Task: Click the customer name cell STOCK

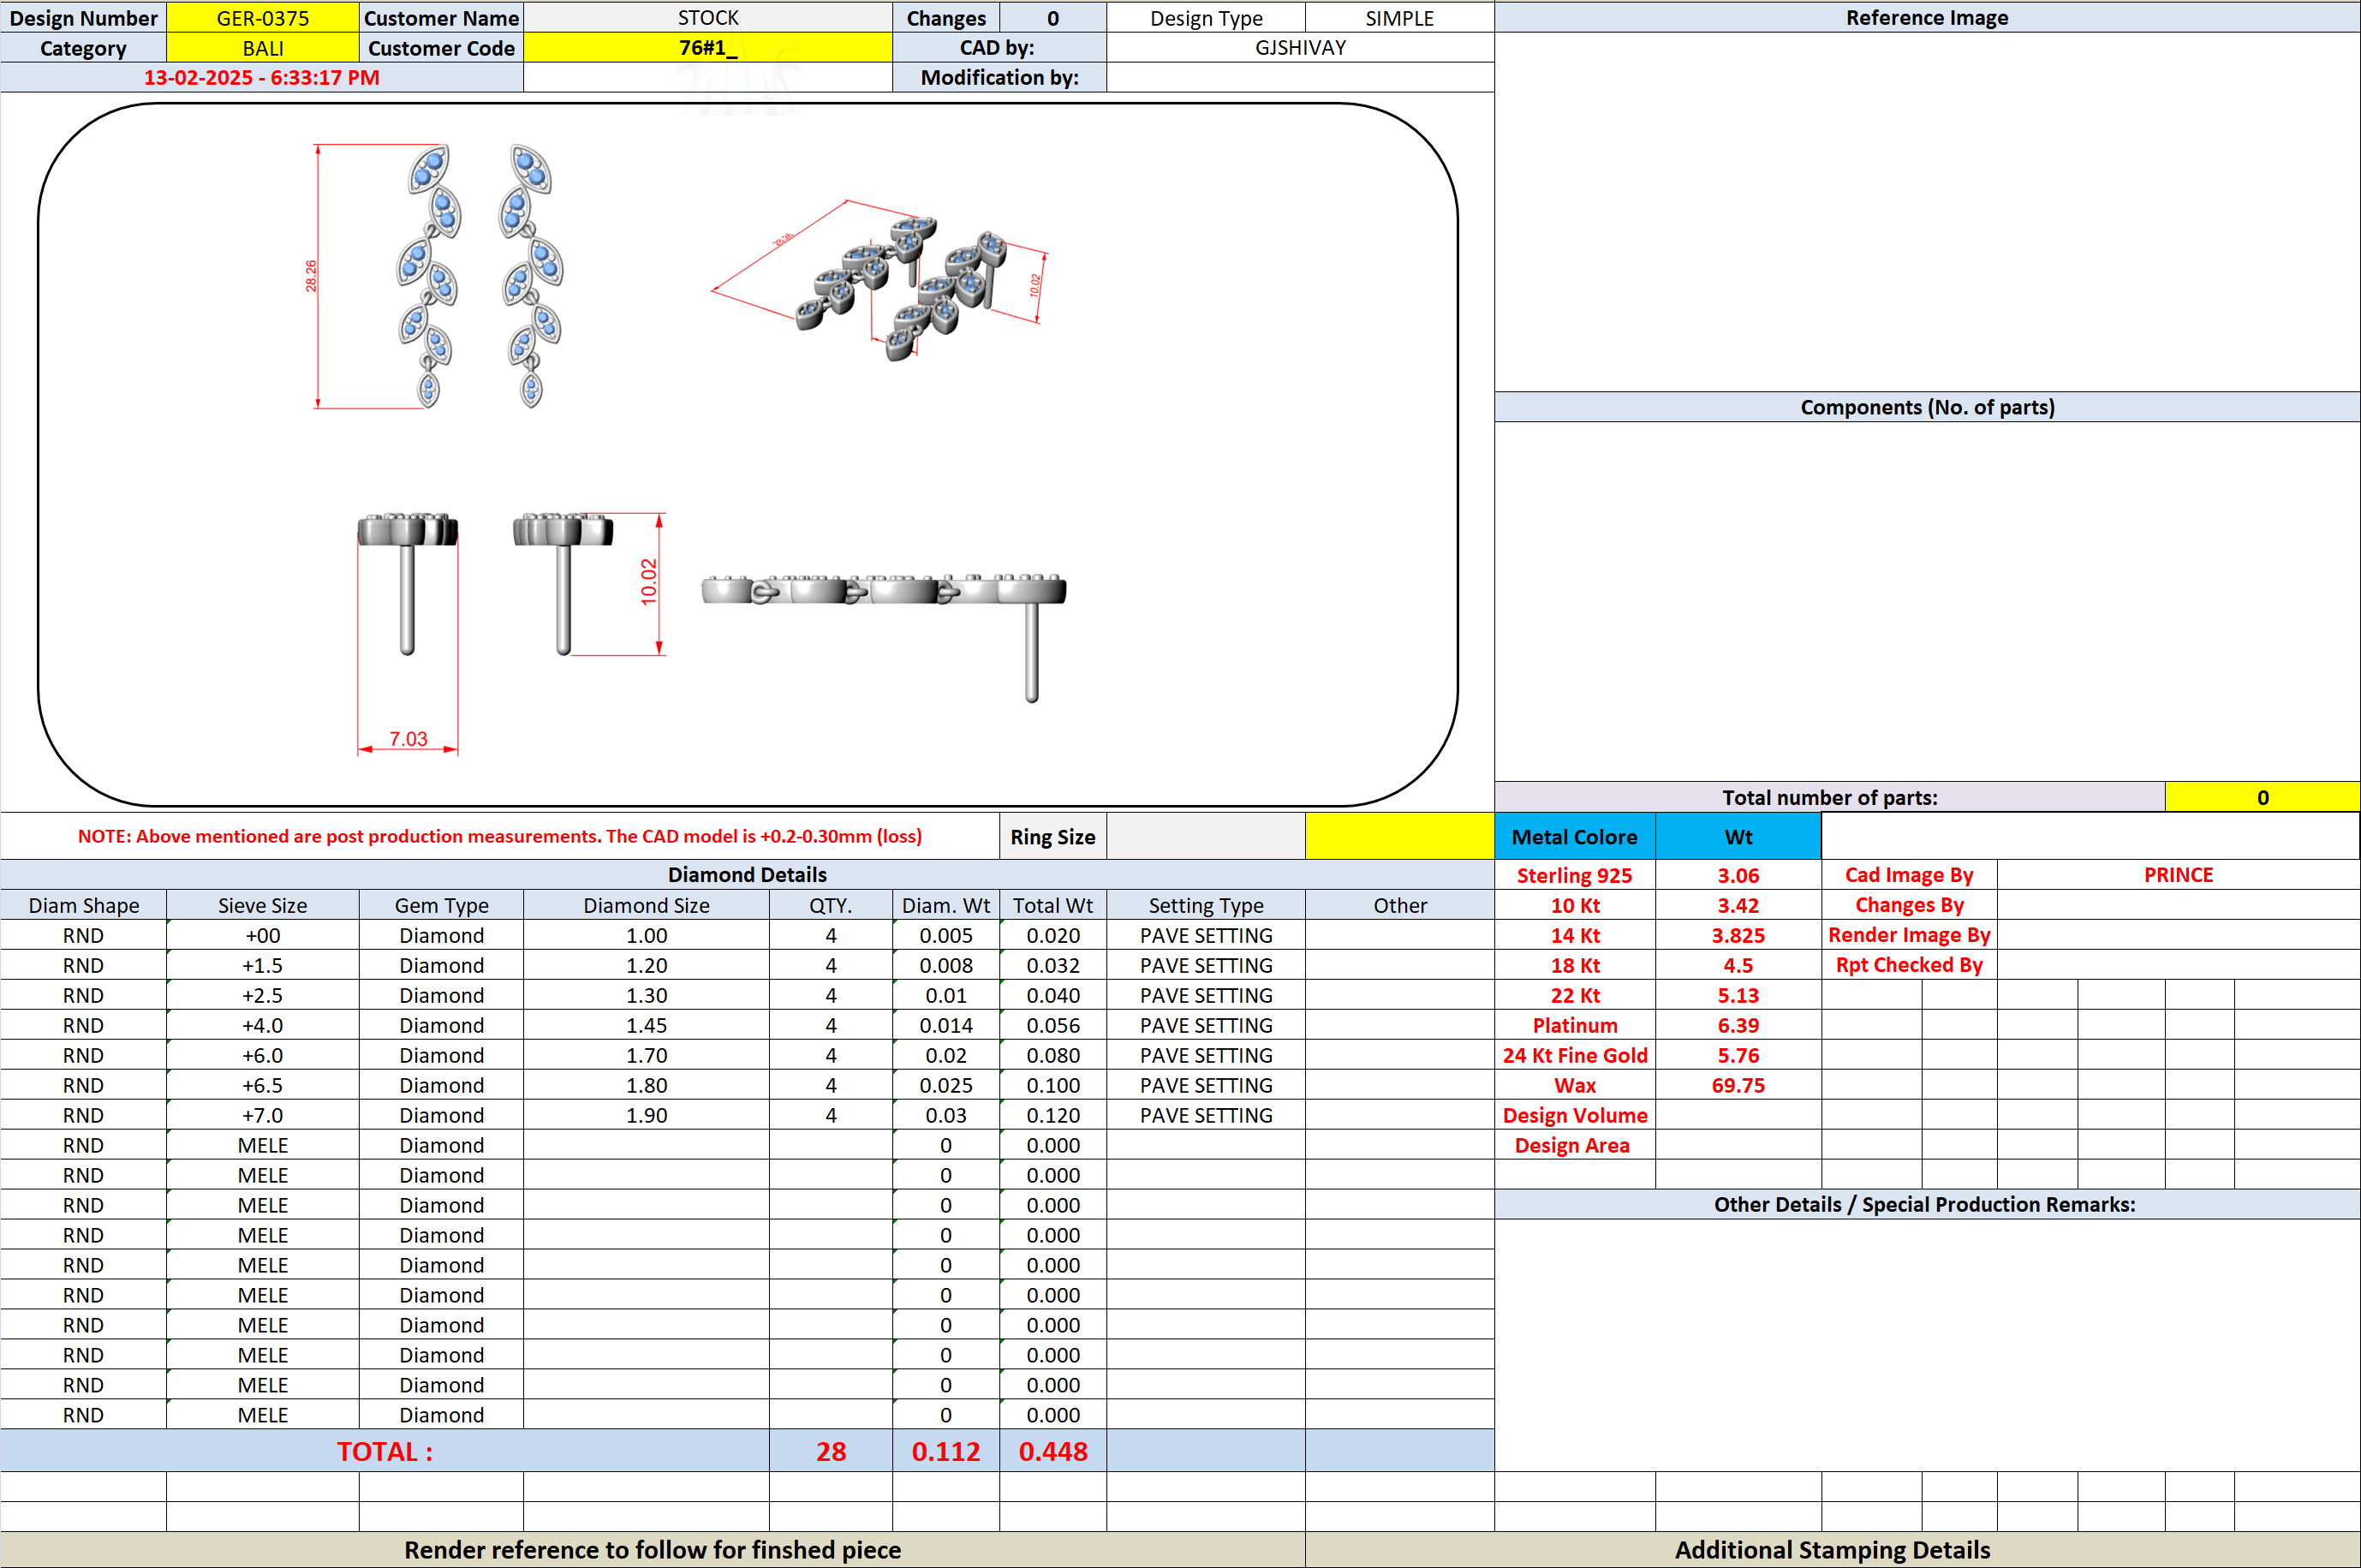Action: pos(708,18)
